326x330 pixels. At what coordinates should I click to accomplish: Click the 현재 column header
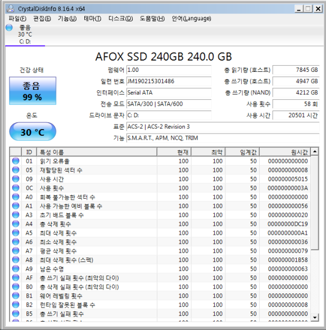click(174, 152)
